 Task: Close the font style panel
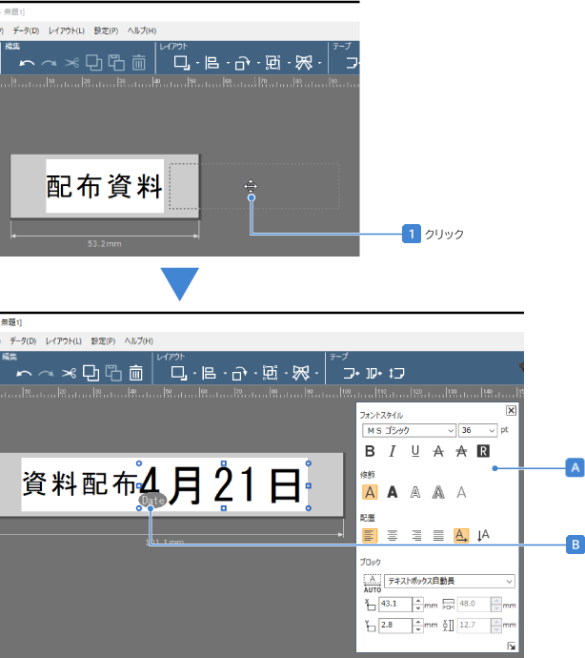(x=511, y=411)
